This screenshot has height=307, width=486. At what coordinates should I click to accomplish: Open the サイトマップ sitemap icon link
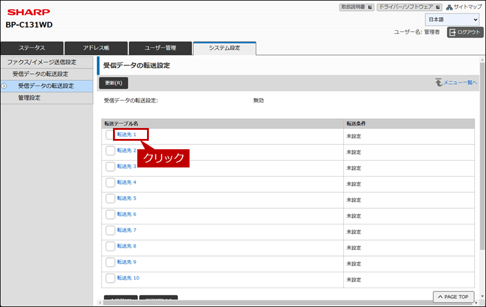tap(450, 7)
